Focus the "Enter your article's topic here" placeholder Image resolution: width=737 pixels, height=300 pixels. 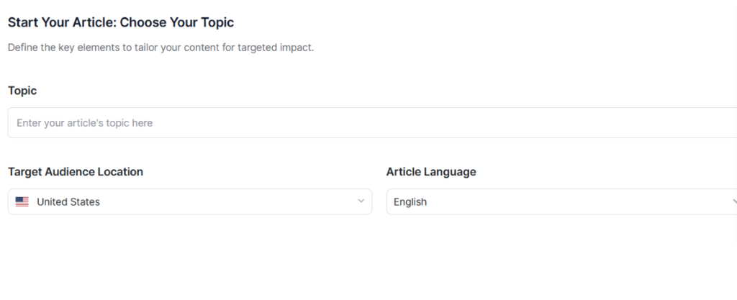tap(85, 123)
